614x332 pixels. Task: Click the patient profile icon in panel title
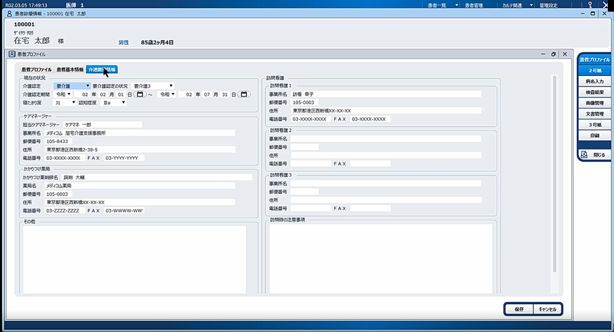(x=12, y=55)
